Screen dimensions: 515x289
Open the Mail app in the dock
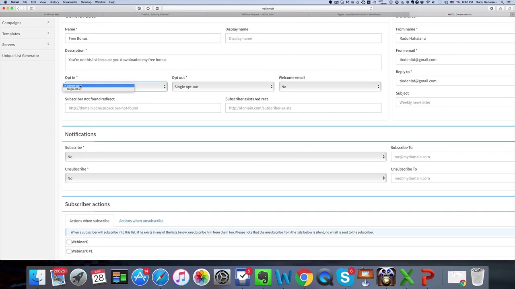pyautogui.click(x=58, y=277)
